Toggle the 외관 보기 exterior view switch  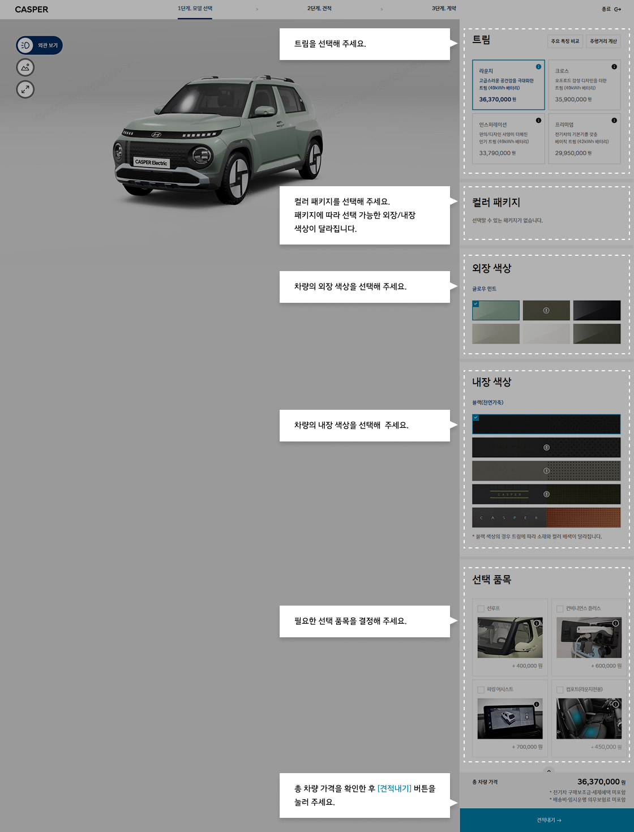[39, 45]
